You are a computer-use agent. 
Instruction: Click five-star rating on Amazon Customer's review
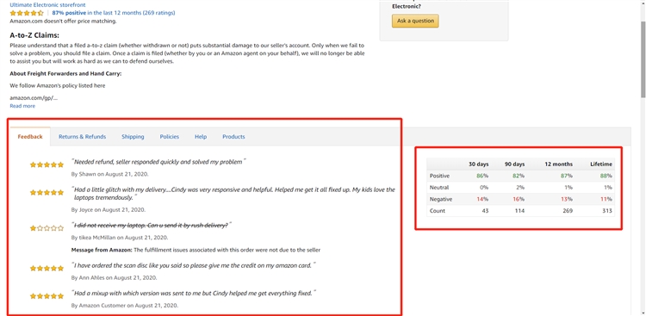(x=47, y=296)
